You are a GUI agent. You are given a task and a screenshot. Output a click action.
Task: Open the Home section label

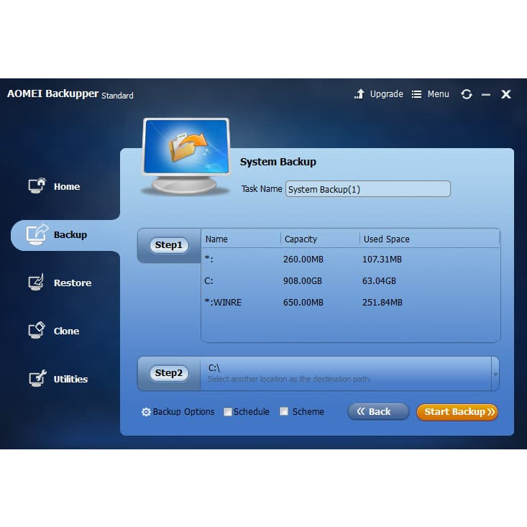point(67,186)
